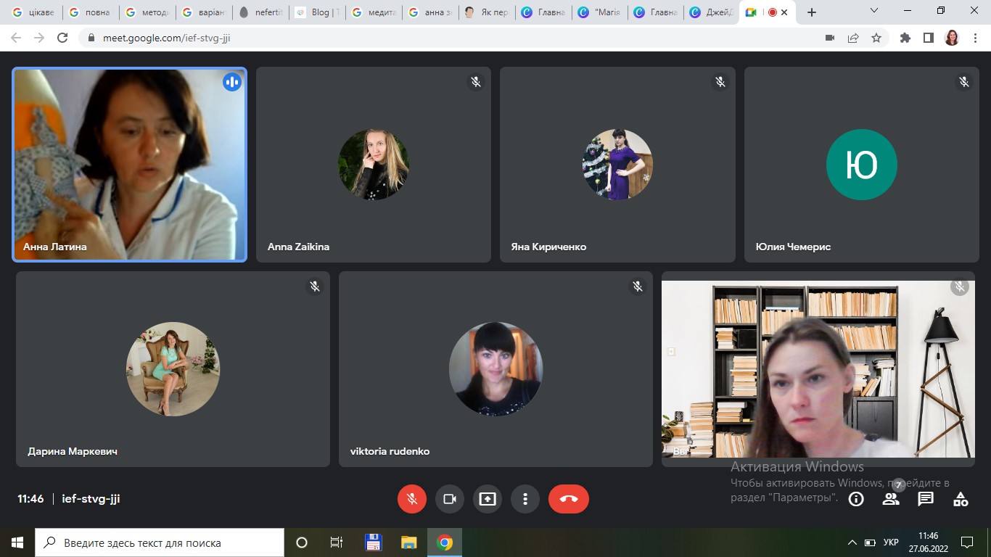The image size is (991, 557).
Task: Click the Windows taskbar search box
Action: pos(160,542)
